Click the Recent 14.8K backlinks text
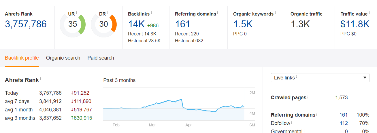377x133 pixels. coord(142,34)
